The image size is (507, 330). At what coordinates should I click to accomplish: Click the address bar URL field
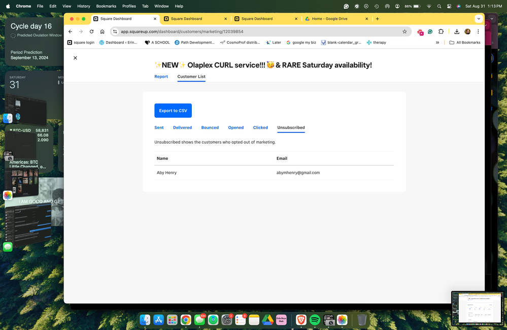[x=254, y=31]
